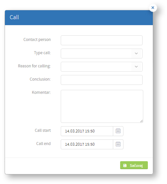Click the Type call label
Image resolution: width=167 pixels, height=184 pixels.
coord(42,53)
